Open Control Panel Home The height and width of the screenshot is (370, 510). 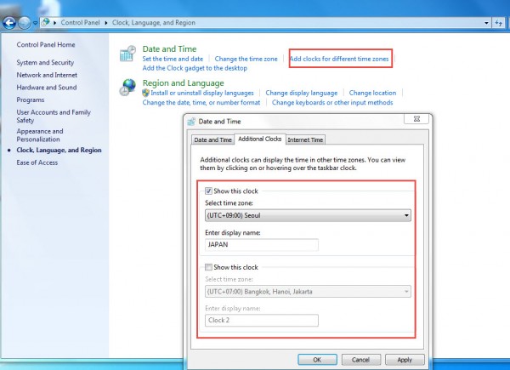46,44
